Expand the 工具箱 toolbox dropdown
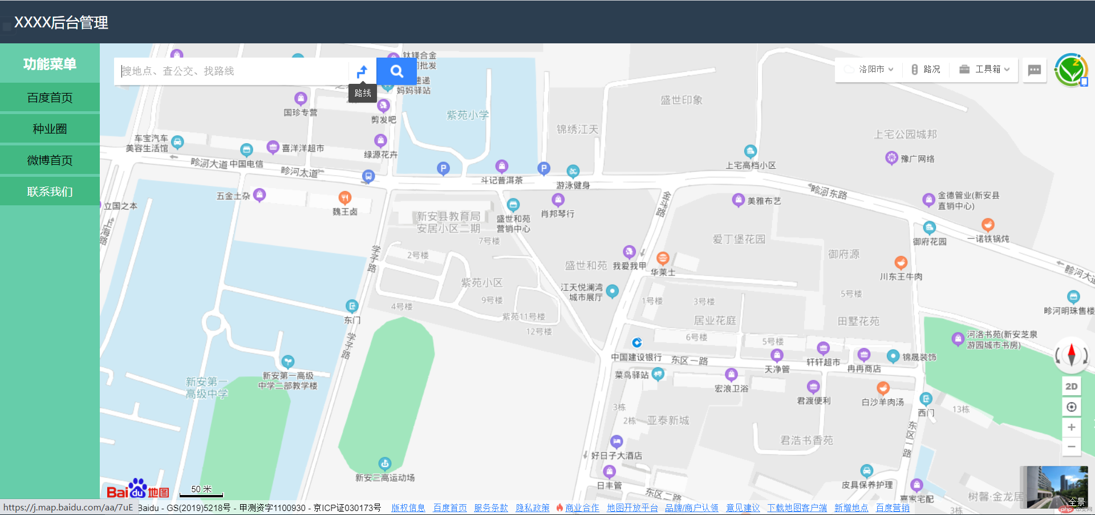 pyautogui.click(x=984, y=69)
